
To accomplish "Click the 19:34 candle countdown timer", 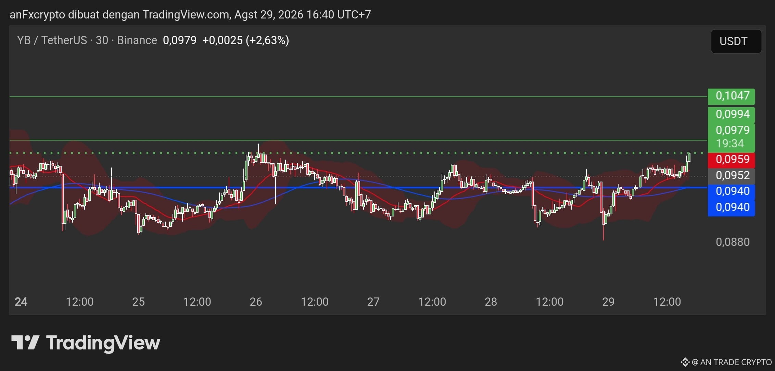I will click(730, 144).
